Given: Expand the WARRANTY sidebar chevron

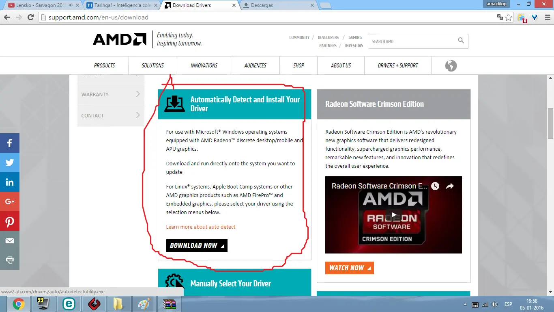Looking at the screenshot, I should pos(138,94).
